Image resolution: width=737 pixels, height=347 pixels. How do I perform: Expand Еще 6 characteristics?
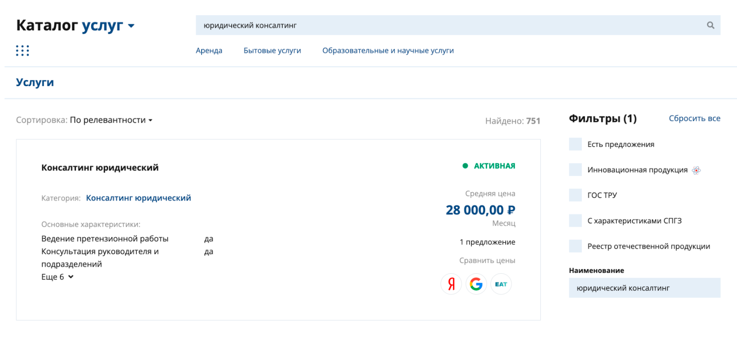(57, 277)
